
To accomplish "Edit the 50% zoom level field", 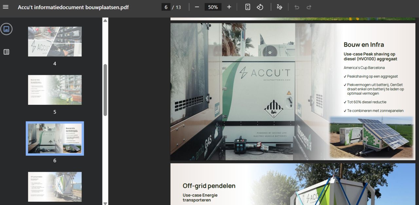I will pos(213,7).
